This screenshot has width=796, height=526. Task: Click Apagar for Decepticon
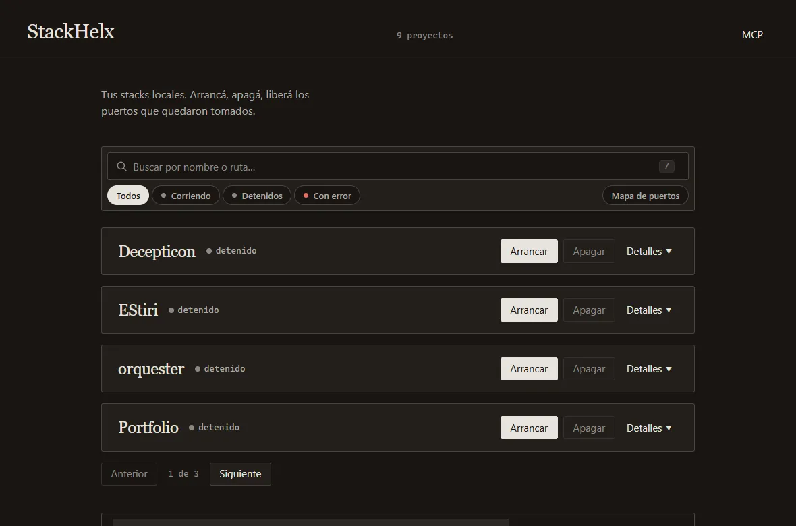pyautogui.click(x=589, y=252)
